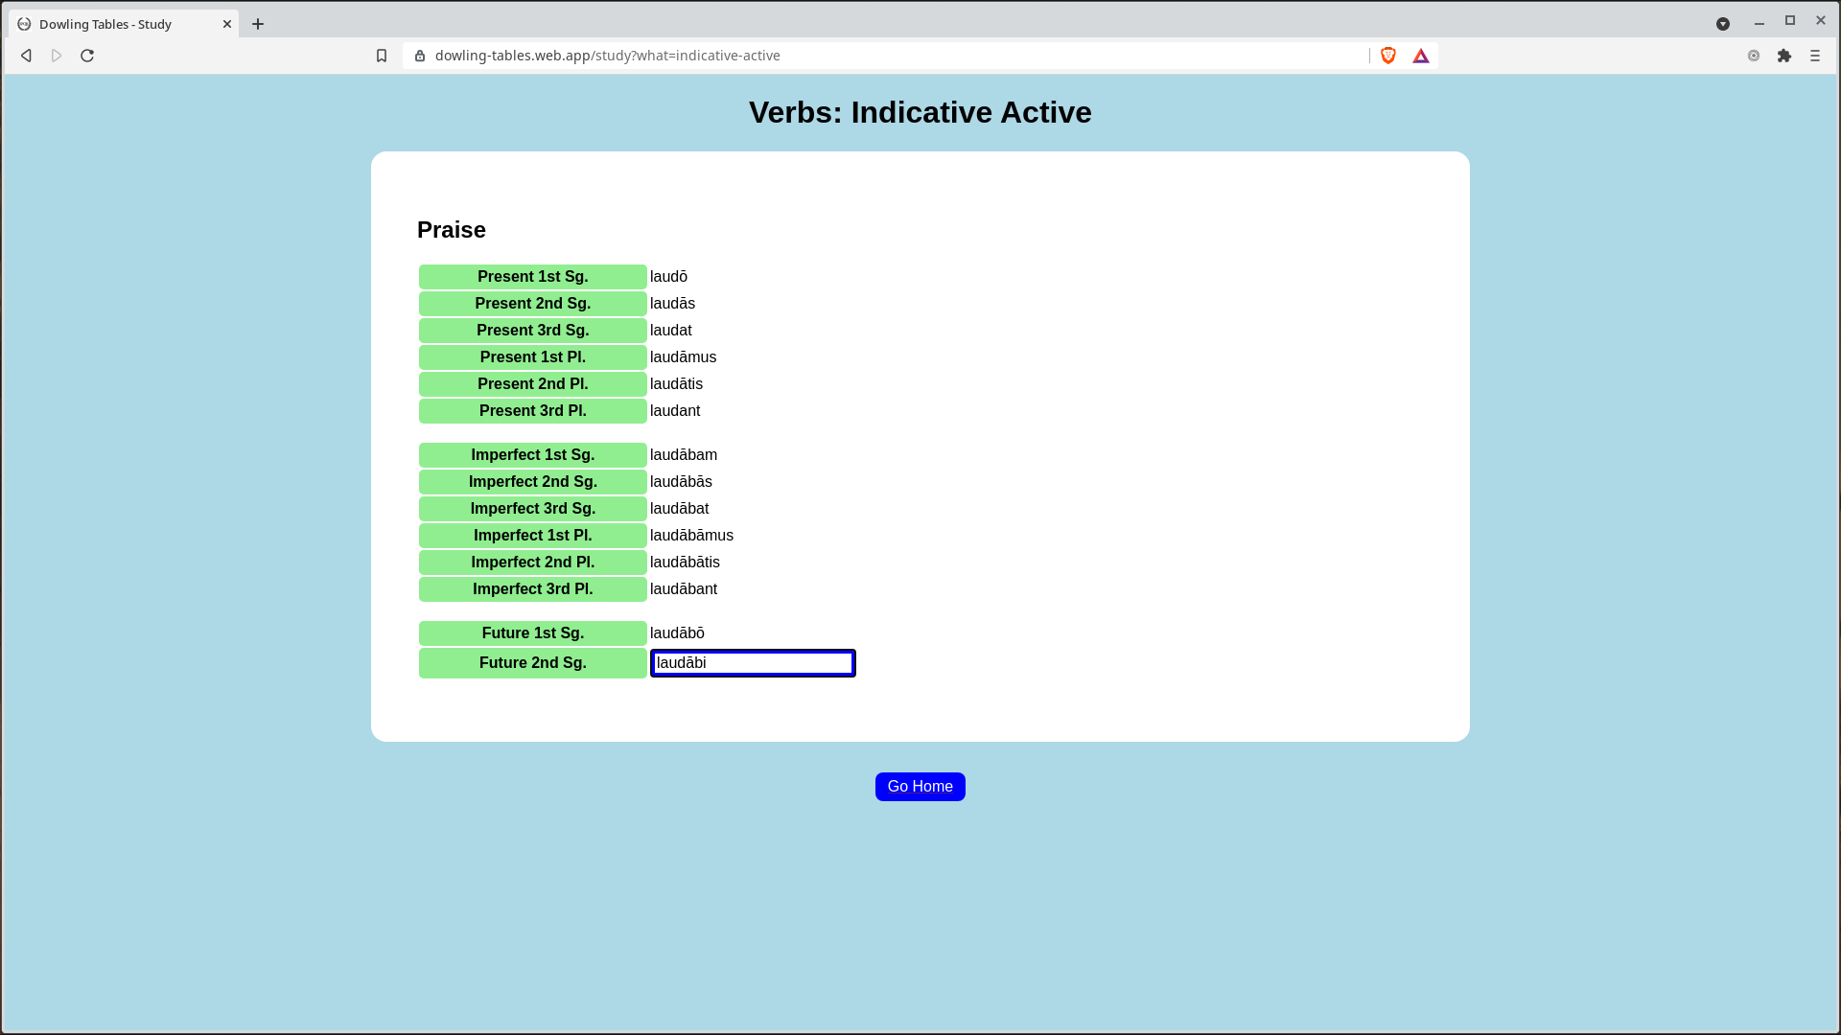Click the Imperfect 3rd Sg. label
Viewport: 1841px width, 1035px height.
[533, 509]
